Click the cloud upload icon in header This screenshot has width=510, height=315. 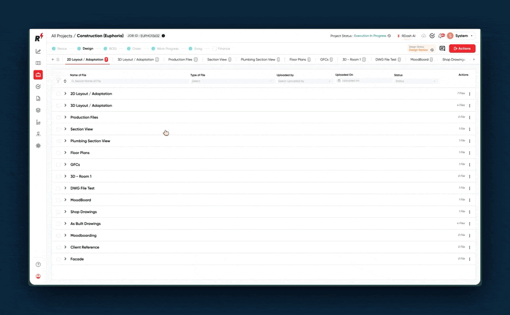(423, 36)
